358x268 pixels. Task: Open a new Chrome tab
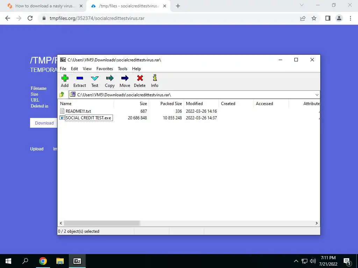point(178,6)
